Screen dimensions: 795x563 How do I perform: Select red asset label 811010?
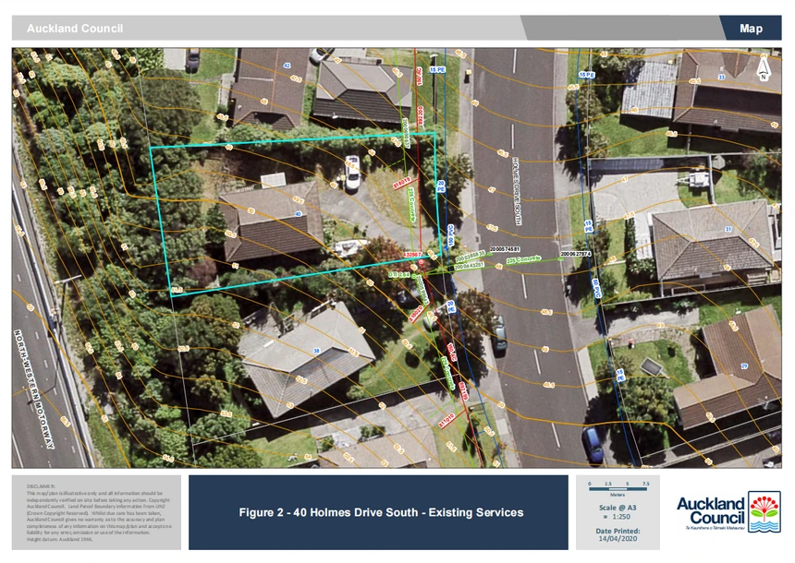(446, 421)
